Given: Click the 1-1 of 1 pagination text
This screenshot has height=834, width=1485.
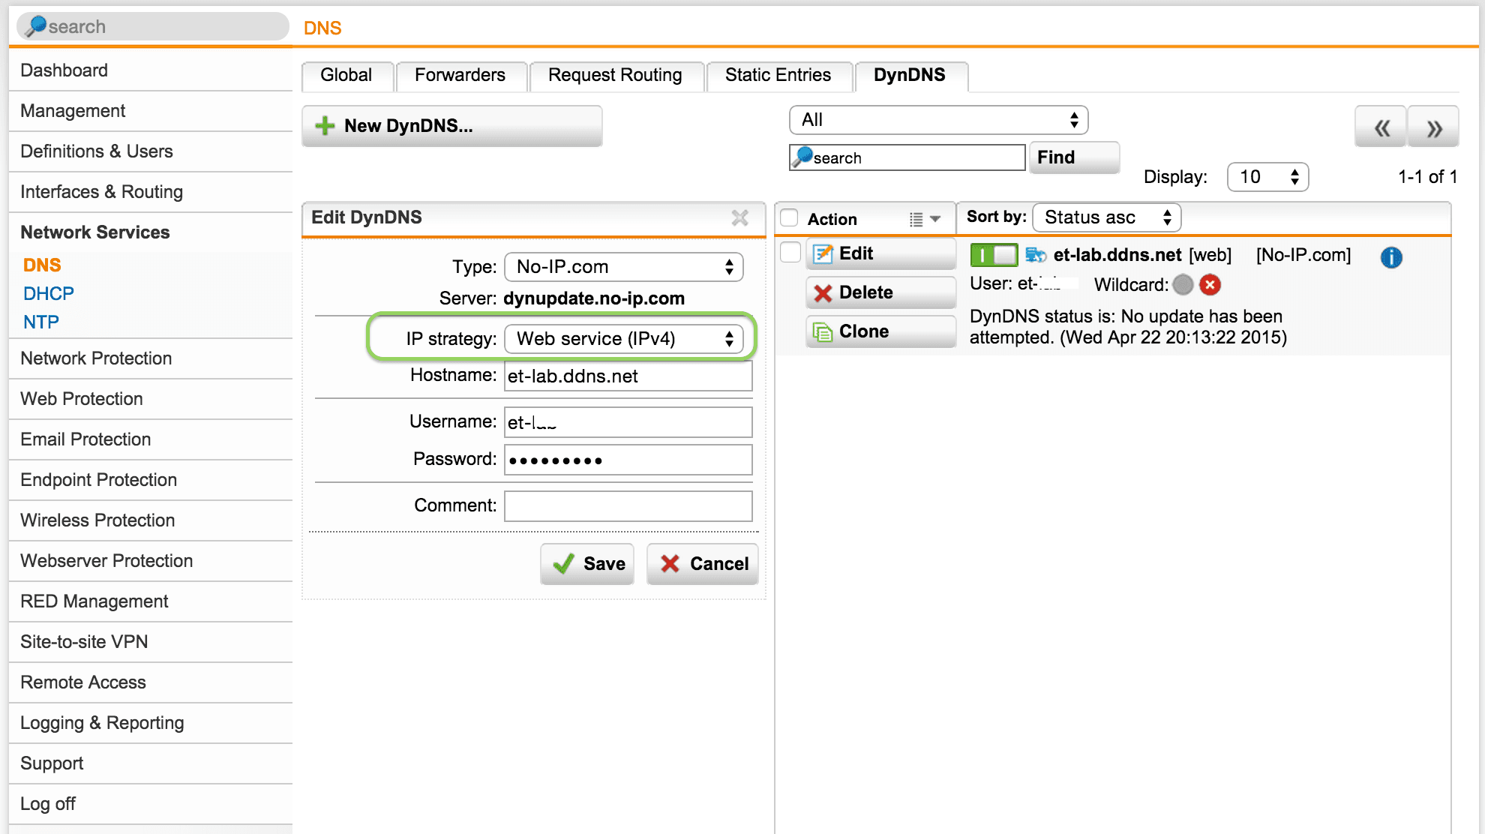Looking at the screenshot, I should pyautogui.click(x=1428, y=177).
